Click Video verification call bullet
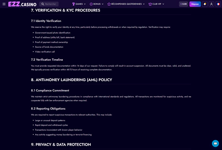The image size is (222, 150). (x=45, y=52)
